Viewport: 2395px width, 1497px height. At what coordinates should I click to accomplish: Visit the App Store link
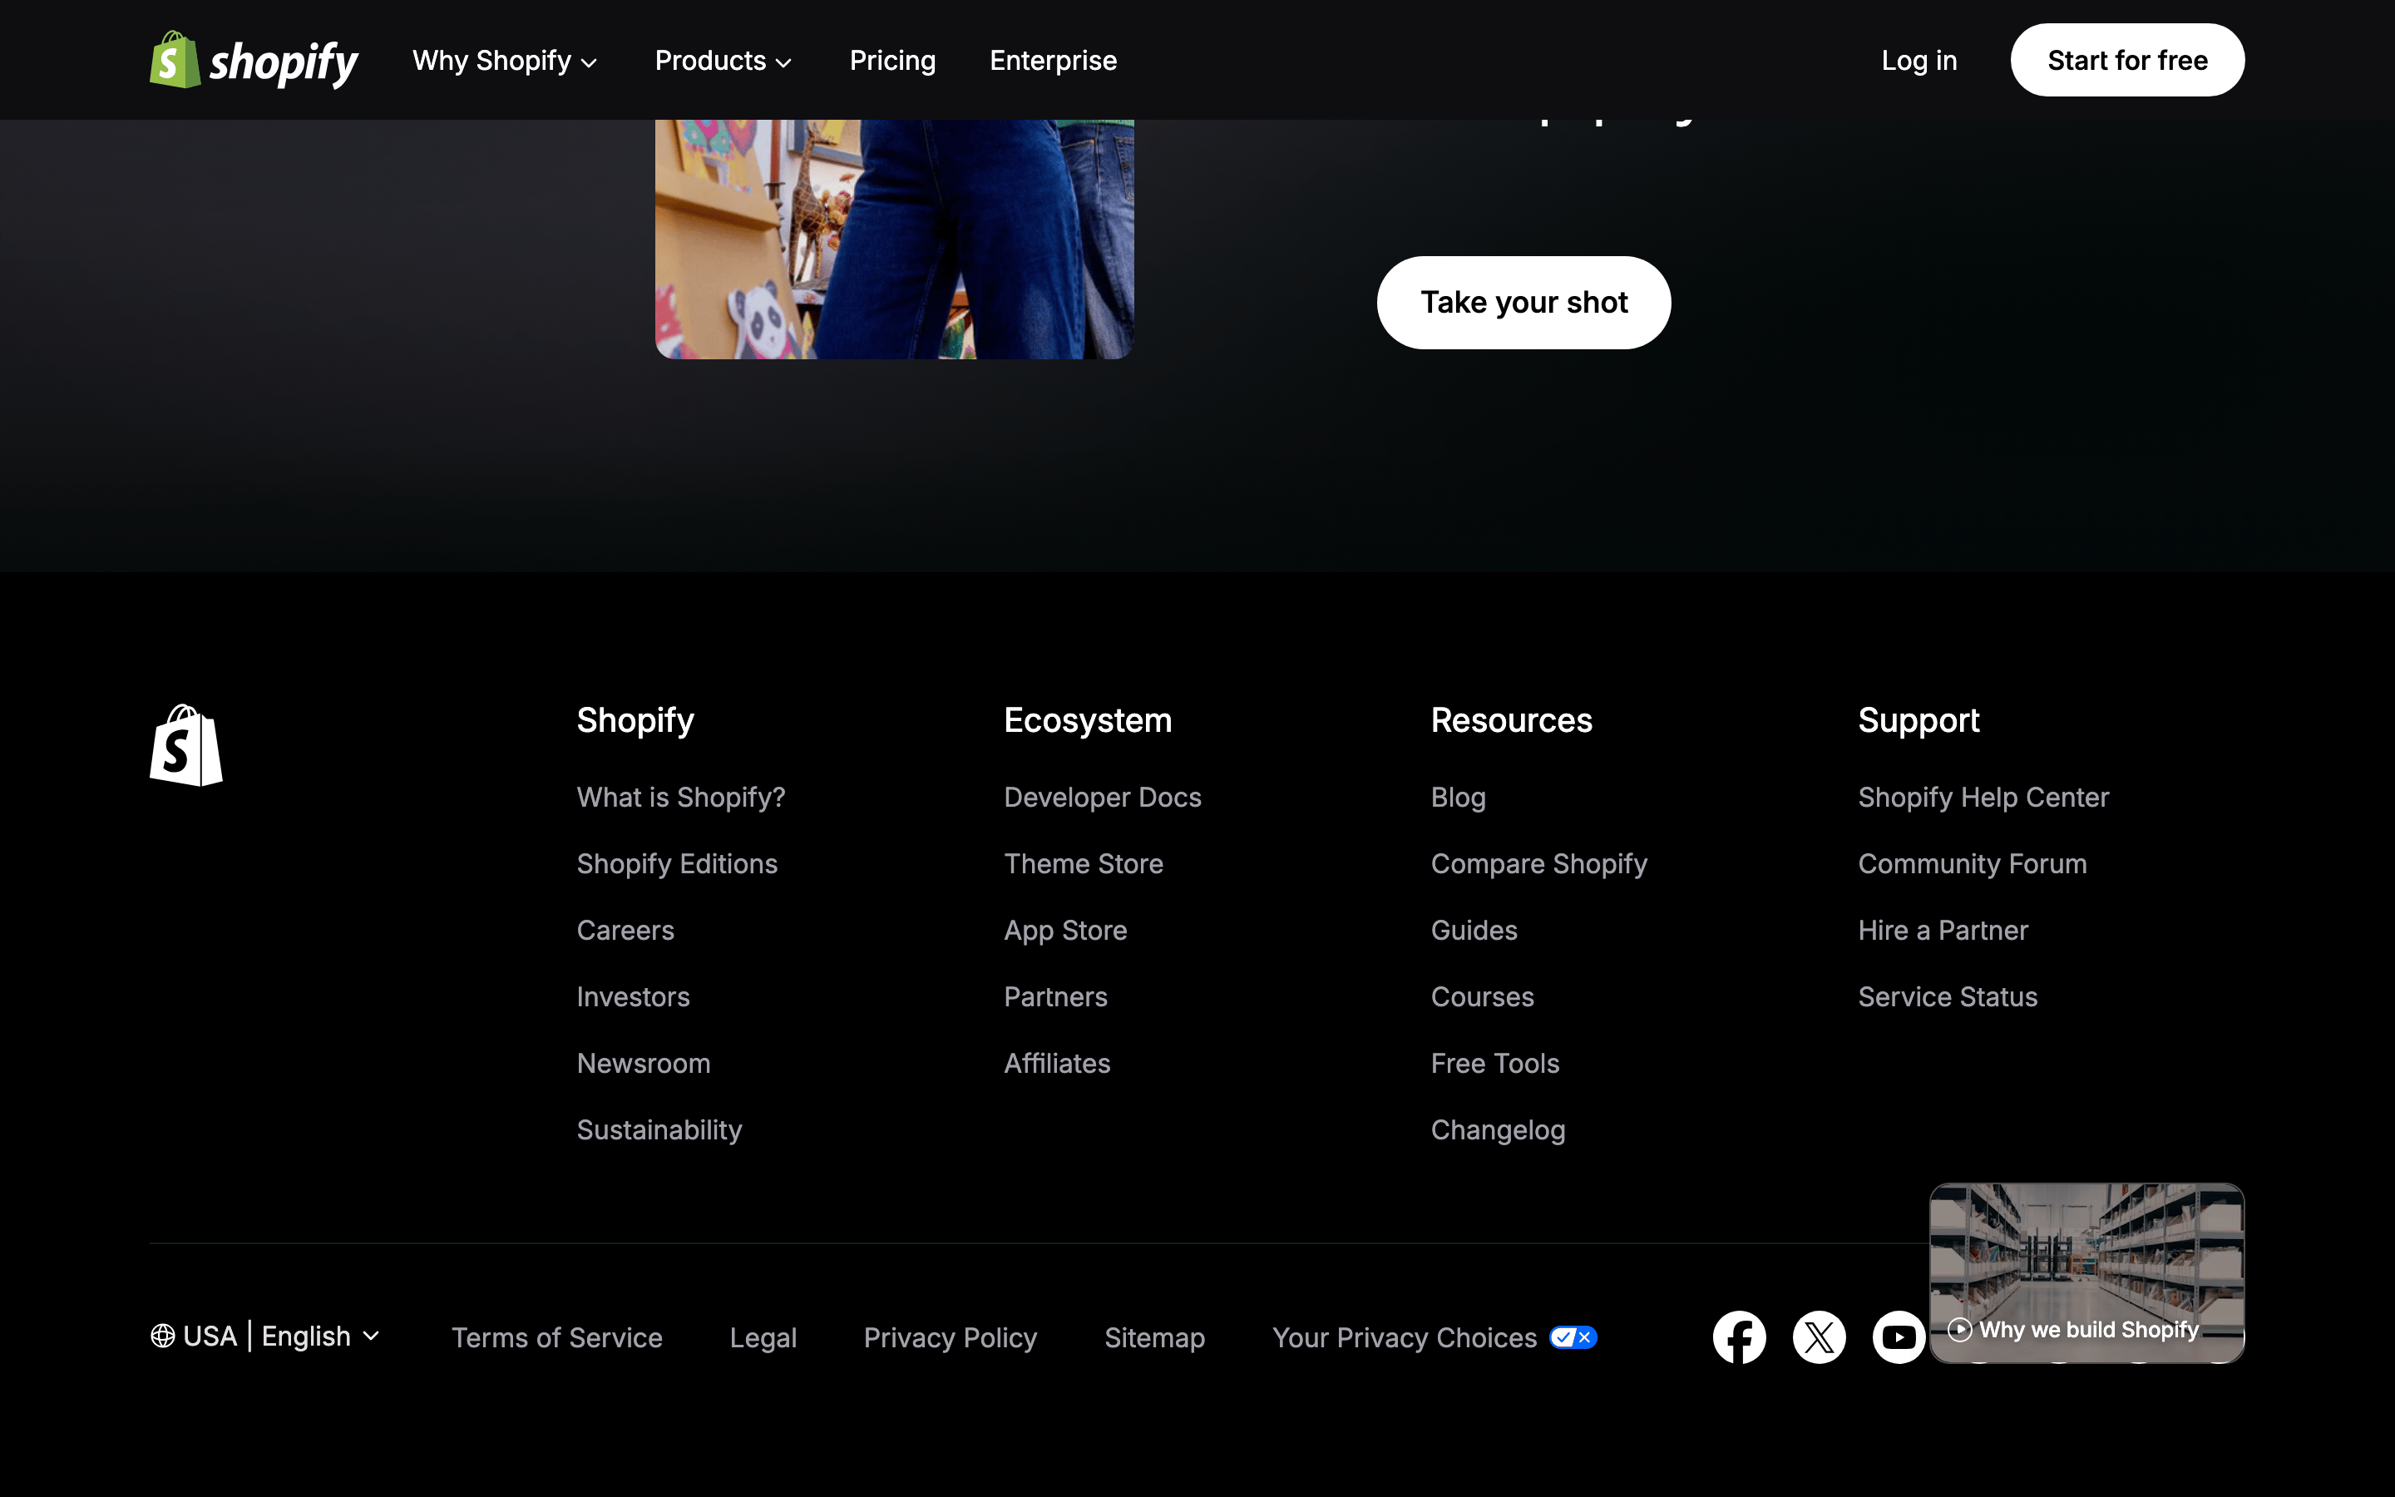[1066, 931]
